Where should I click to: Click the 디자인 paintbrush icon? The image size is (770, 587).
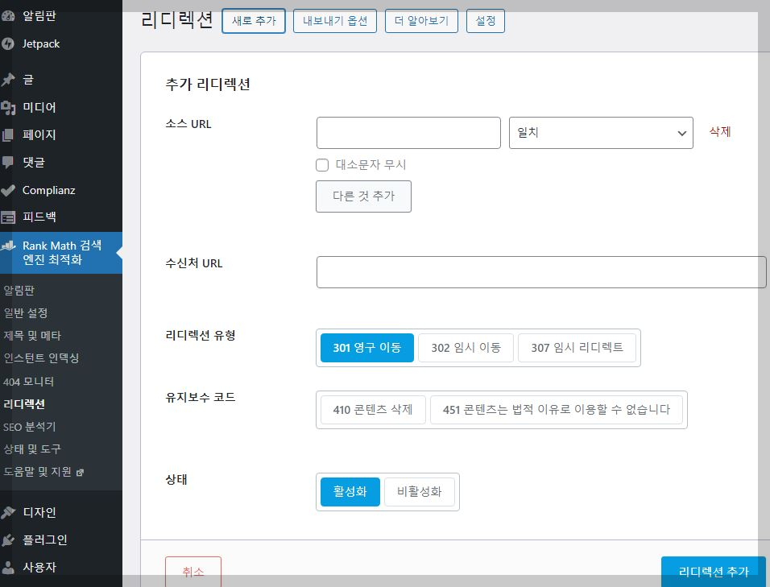pyautogui.click(x=8, y=512)
